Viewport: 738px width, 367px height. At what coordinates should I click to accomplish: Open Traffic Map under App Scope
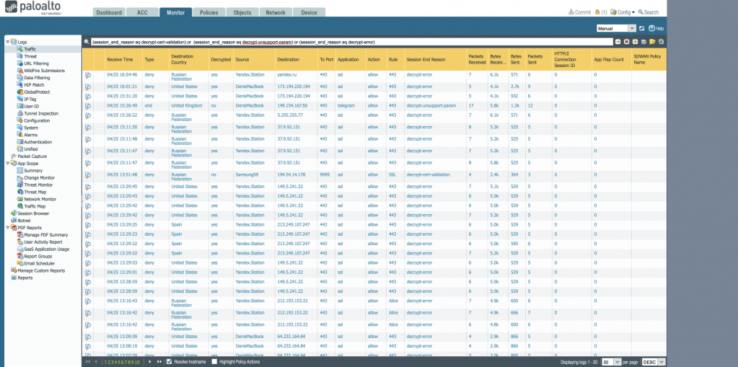point(35,206)
